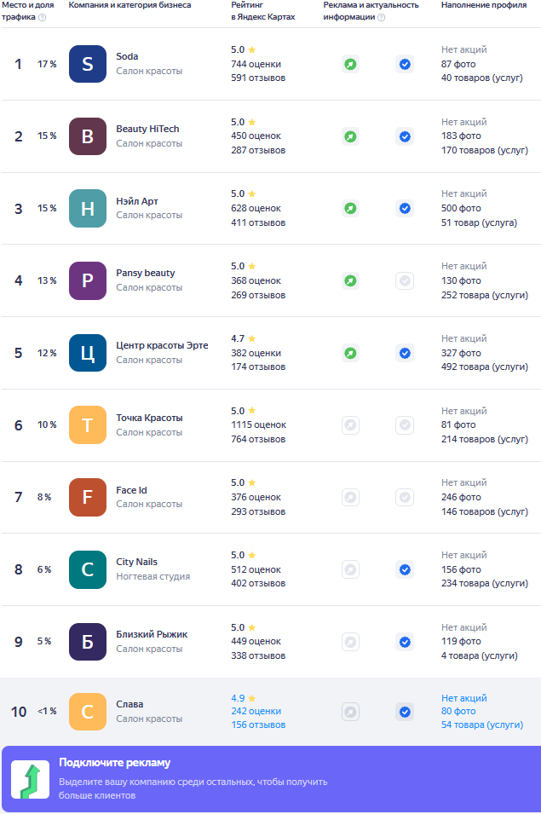The height and width of the screenshot is (814, 541).
Task: Click Слава's '54 товара (услуги)' link
Action: tap(481, 725)
